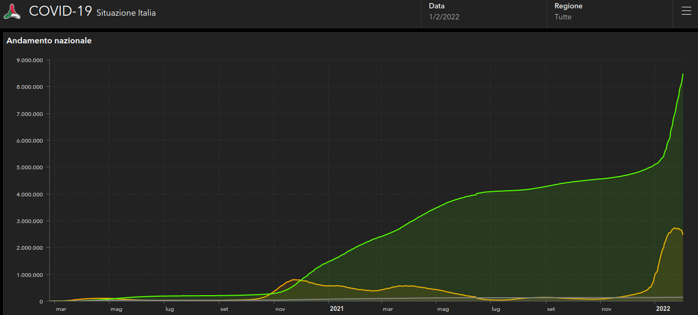Click the 5.000.000 y-axis label

point(29,167)
